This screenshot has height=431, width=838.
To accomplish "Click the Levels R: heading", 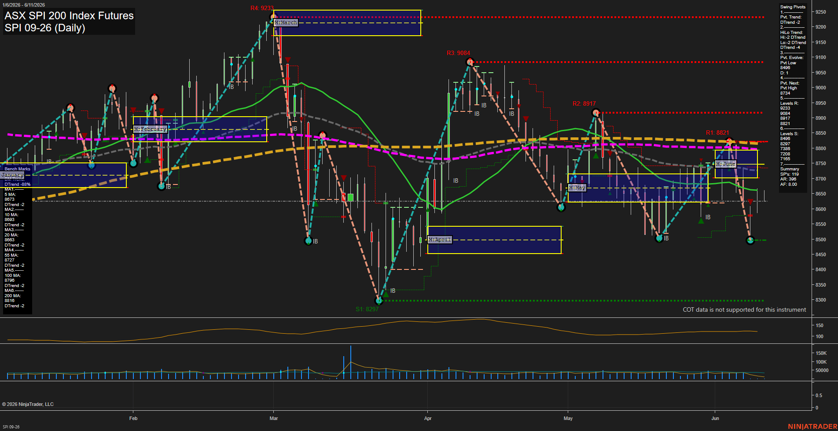I will (x=789, y=103).
